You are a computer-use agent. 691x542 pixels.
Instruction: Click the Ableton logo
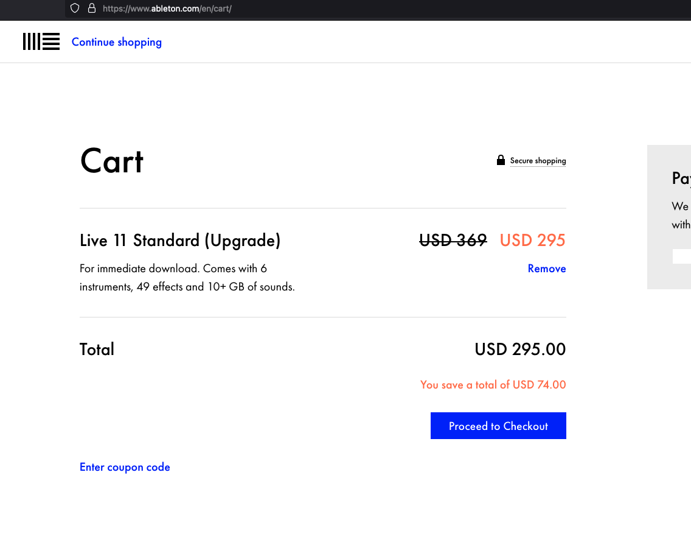[x=41, y=42]
